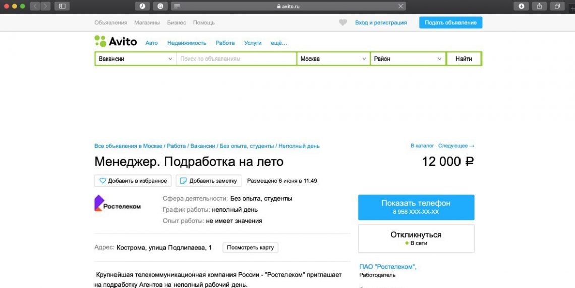Add listing to favorites via Добавить в избранное
Viewport: 575px width, 288px height.
pos(133,181)
